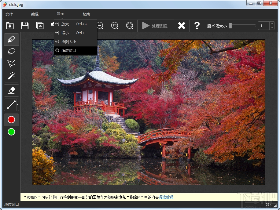Viewport: 280px width, 210px height.
Task: Maximize the sfsfs.jpg window
Action: click(259, 3)
